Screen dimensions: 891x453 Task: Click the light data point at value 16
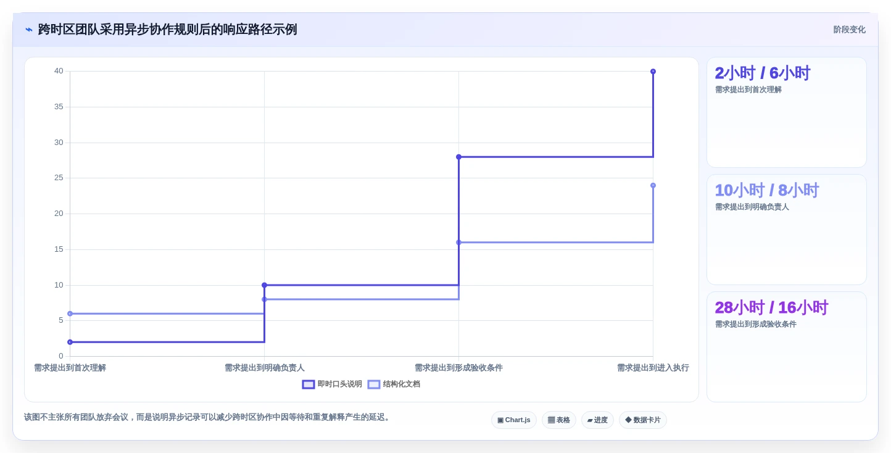[x=458, y=243]
